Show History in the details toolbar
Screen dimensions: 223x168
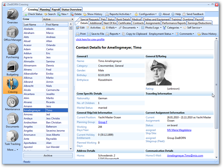[x=207, y=34]
